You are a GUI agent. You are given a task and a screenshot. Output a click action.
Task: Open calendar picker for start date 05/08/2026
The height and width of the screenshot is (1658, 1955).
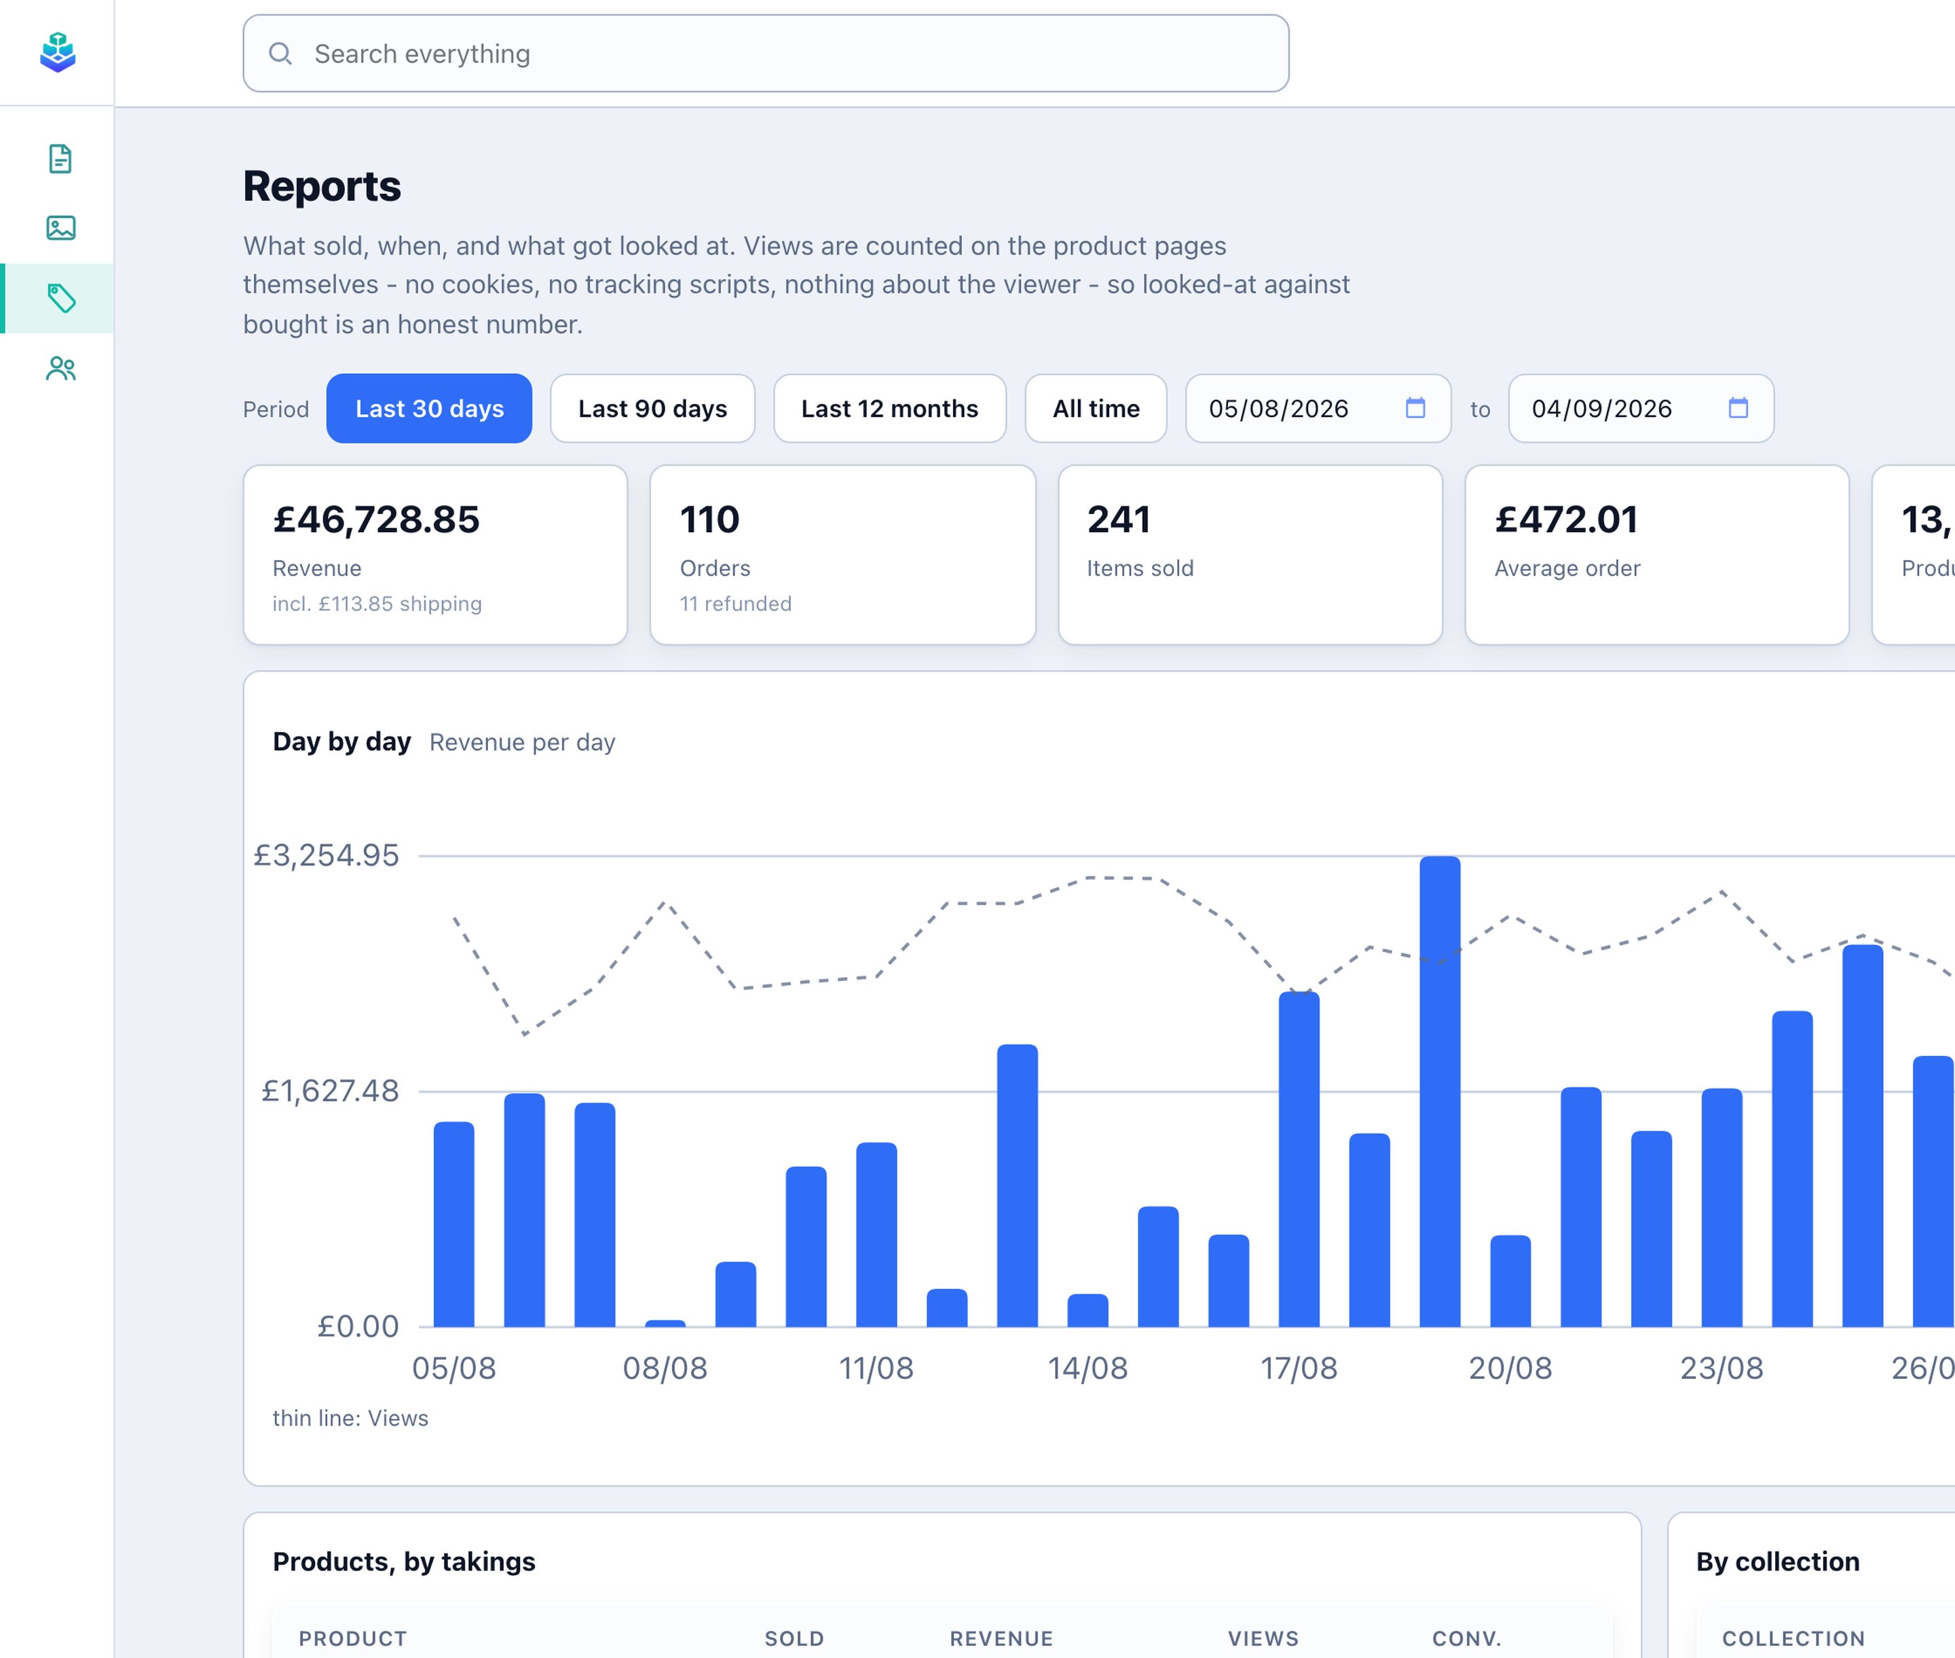(1415, 408)
